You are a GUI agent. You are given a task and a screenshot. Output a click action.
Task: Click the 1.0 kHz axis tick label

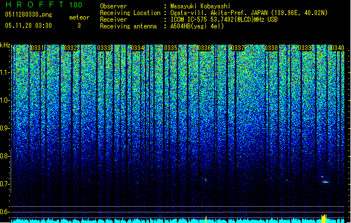point(5,100)
